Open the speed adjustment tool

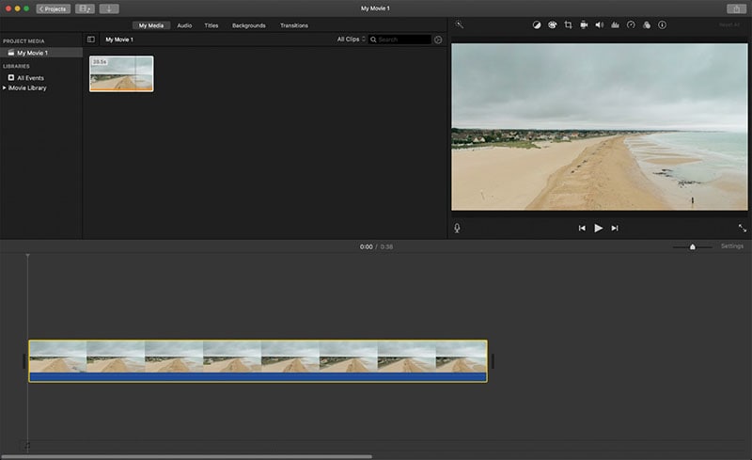pyautogui.click(x=631, y=25)
